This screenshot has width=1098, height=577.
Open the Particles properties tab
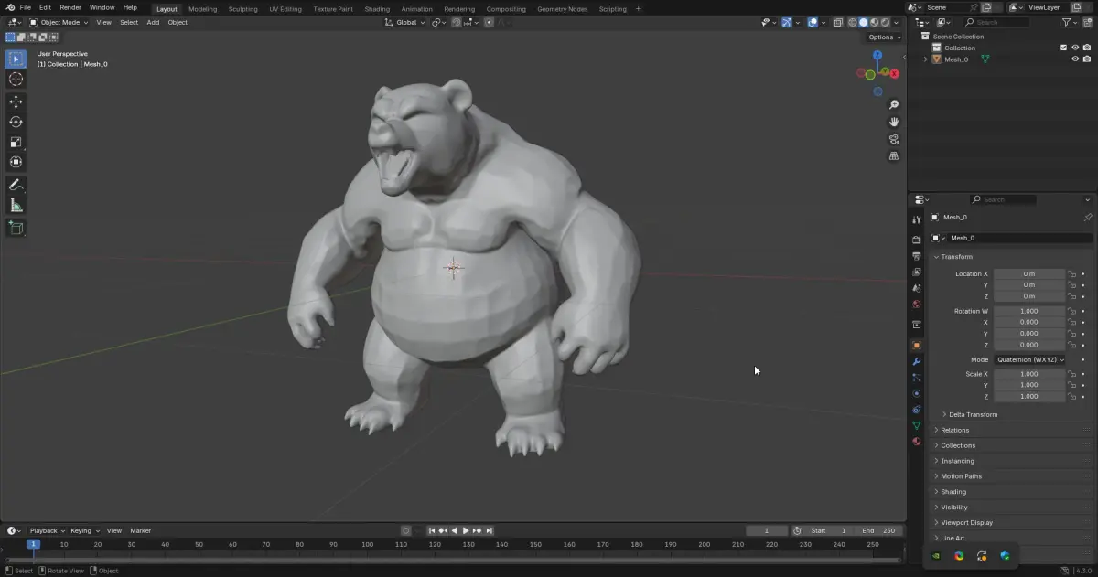pyautogui.click(x=916, y=378)
